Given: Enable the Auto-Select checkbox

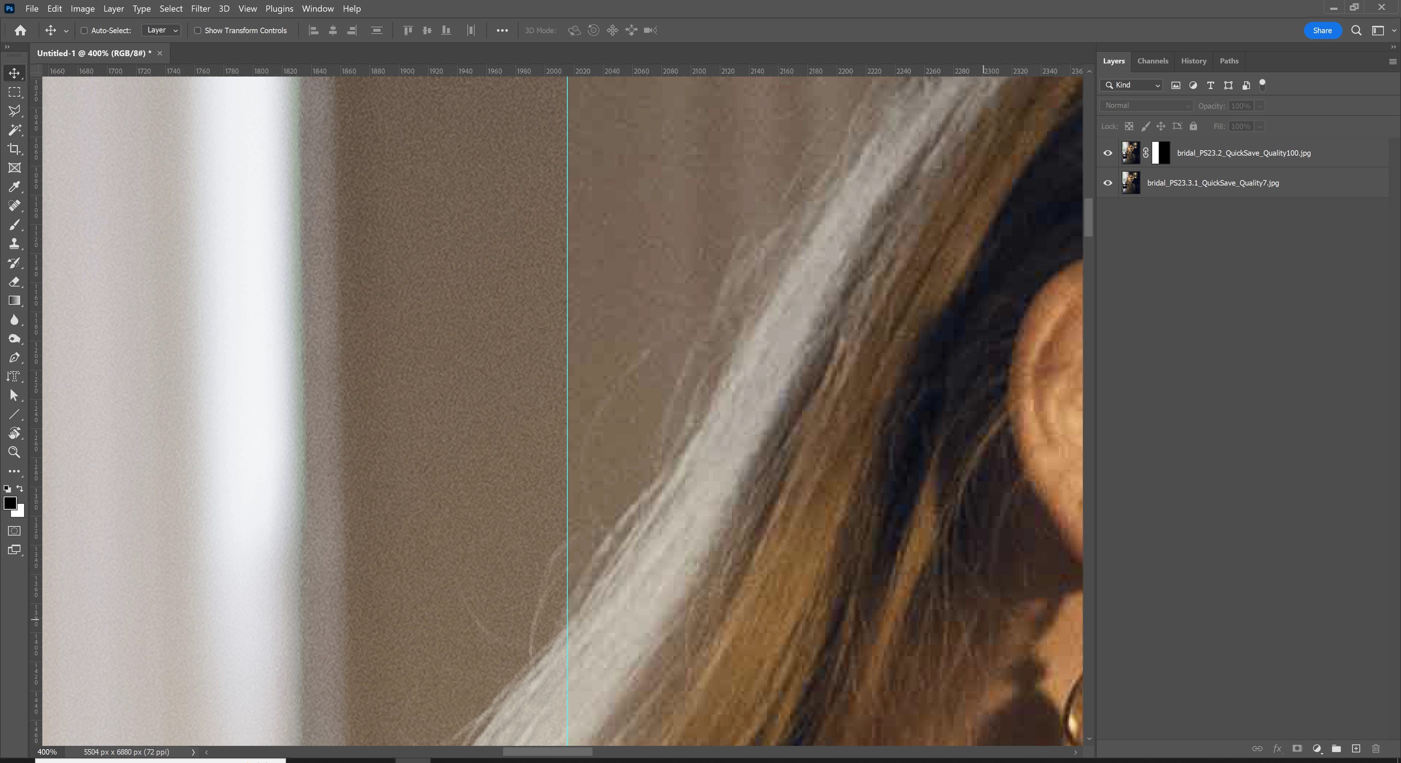Looking at the screenshot, I should (84, 30).
